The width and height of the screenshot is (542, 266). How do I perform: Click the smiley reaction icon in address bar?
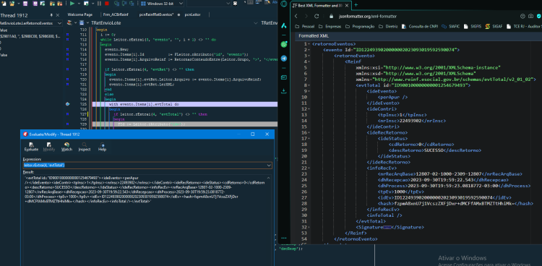[x=522, y=16]
